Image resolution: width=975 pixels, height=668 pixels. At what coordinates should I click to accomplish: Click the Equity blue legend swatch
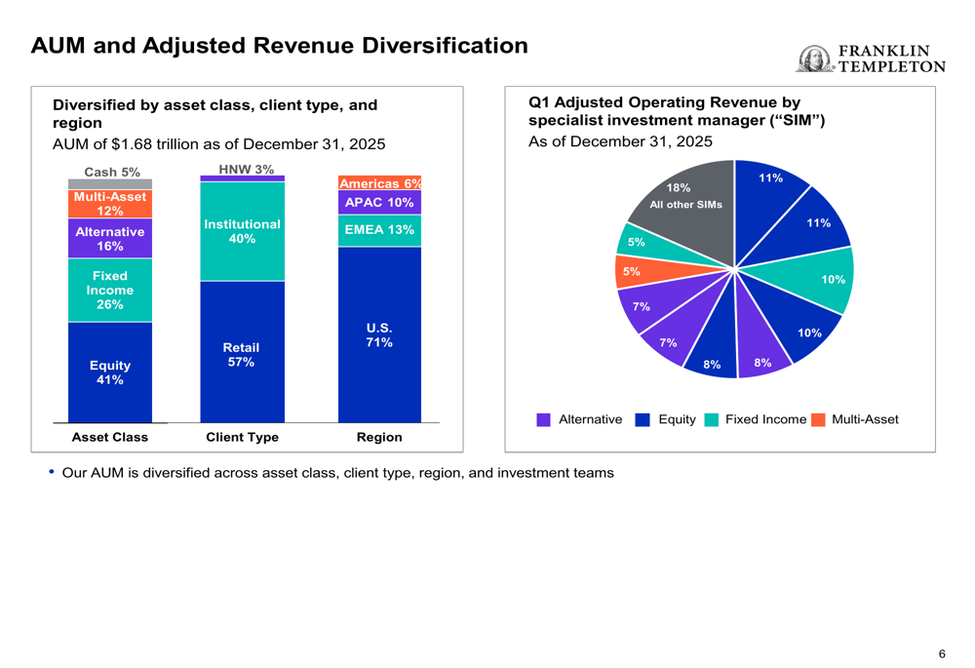pos(643,420)
